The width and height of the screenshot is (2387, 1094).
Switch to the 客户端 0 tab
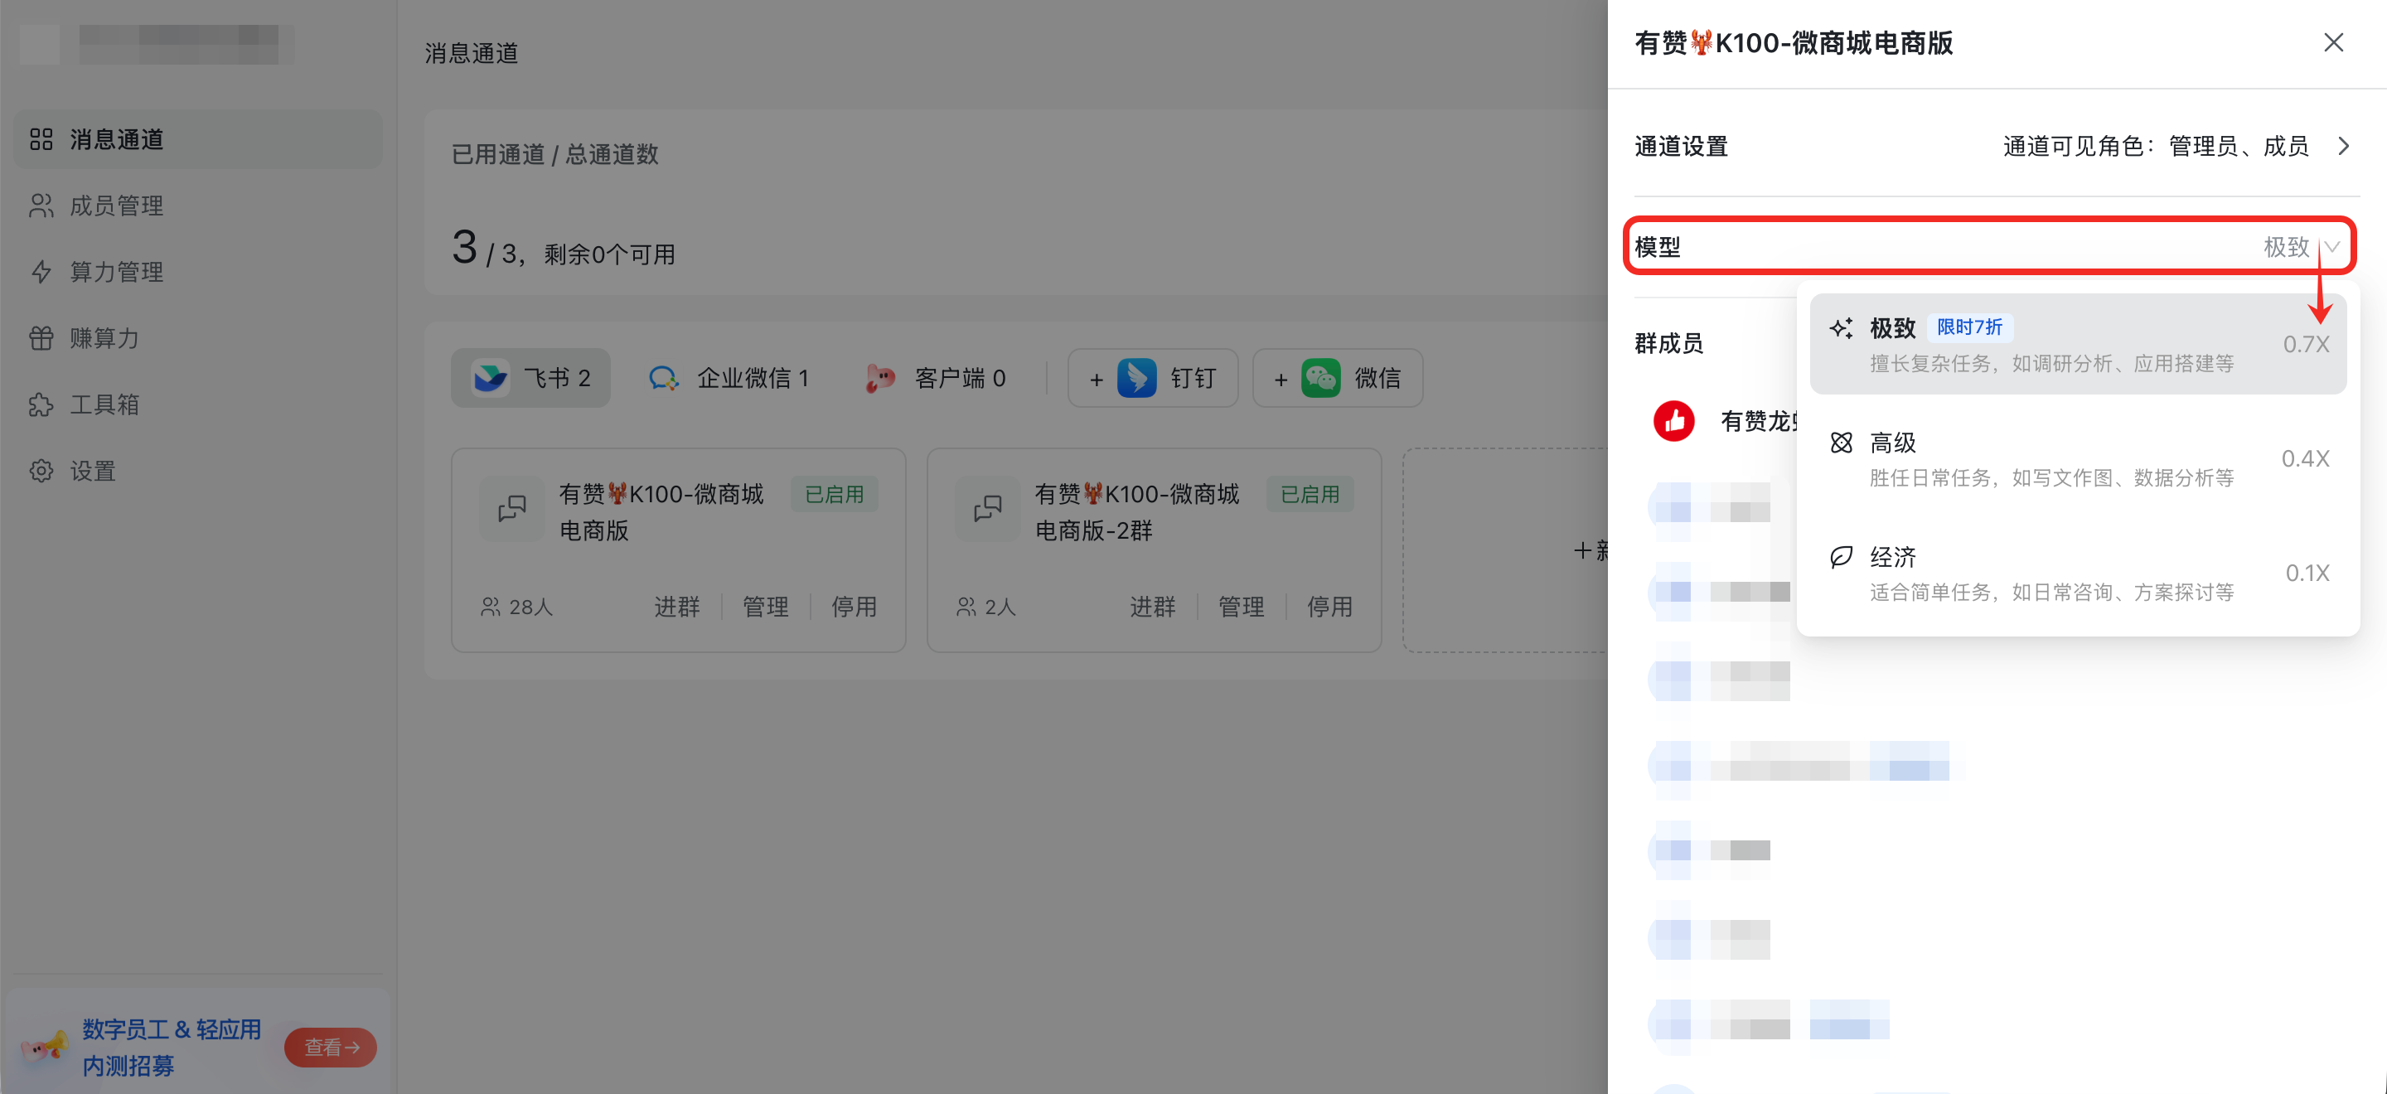tap(936, 378)
